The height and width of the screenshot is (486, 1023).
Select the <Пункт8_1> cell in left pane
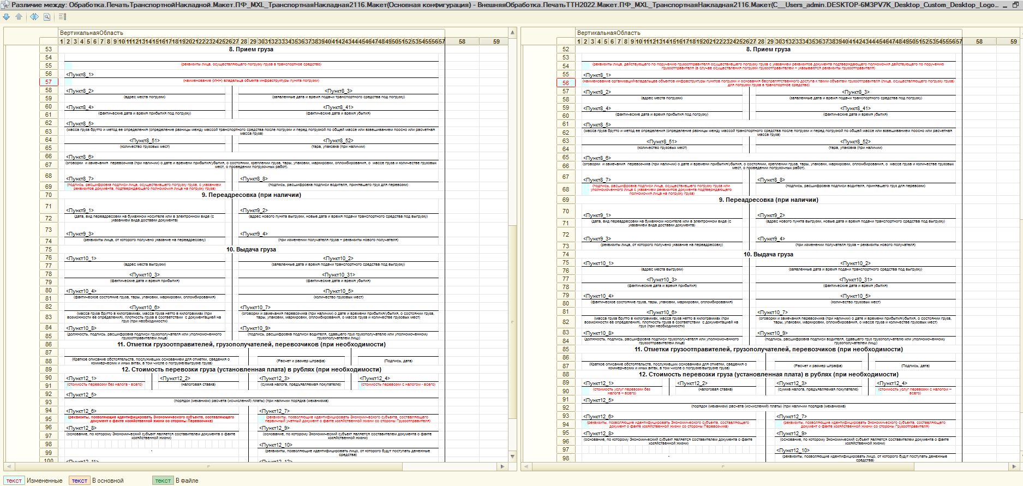[80, 75]
